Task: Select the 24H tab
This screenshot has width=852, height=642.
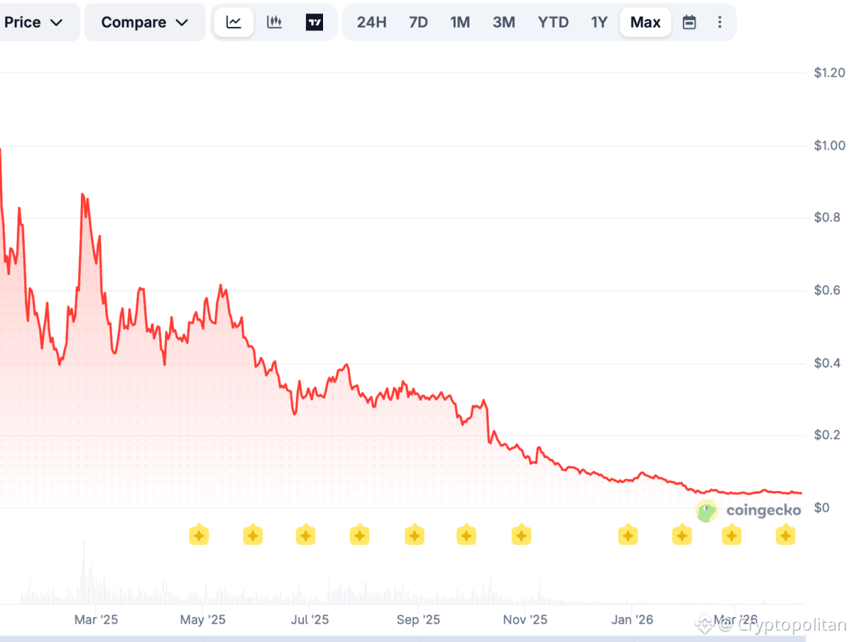Action: [371, 22]
